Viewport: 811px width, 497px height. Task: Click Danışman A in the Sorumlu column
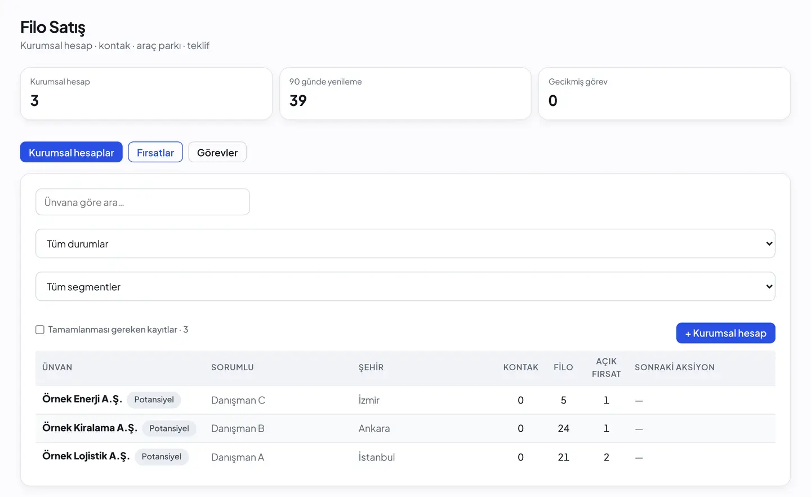tap(238, 457)
